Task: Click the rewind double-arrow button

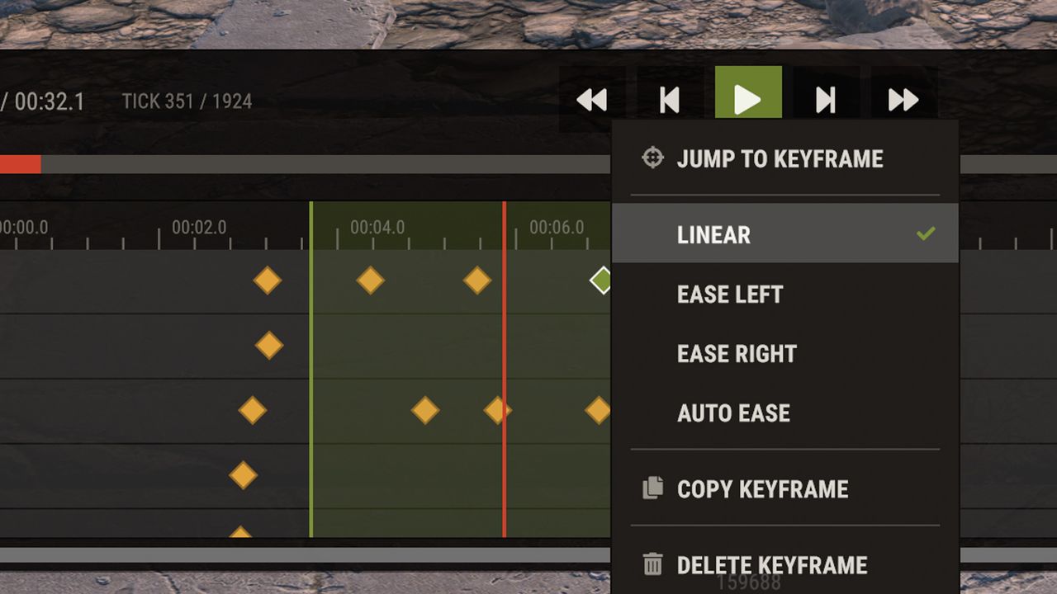Action: (592, 100)
